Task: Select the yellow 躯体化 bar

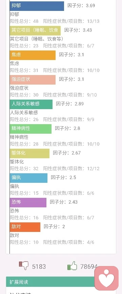Action: pos(29,153)
